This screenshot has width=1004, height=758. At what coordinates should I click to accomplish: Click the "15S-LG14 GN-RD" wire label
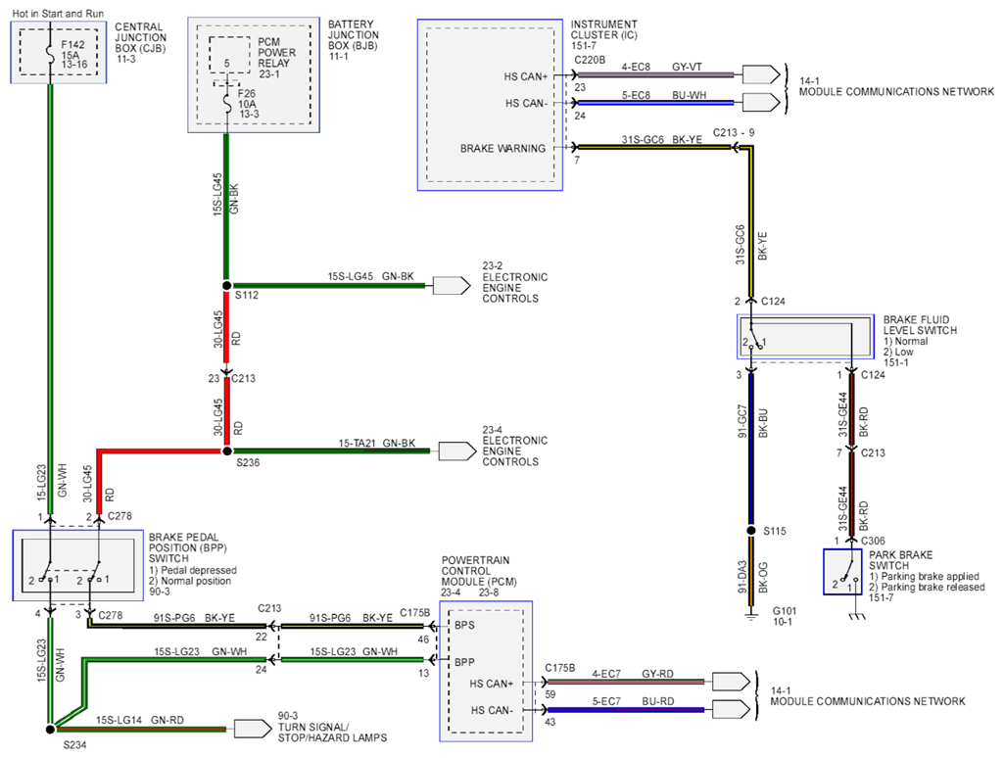pos(140,720)
